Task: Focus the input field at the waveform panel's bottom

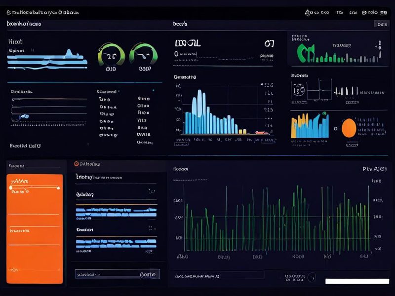Action: (x=118, y=274)
